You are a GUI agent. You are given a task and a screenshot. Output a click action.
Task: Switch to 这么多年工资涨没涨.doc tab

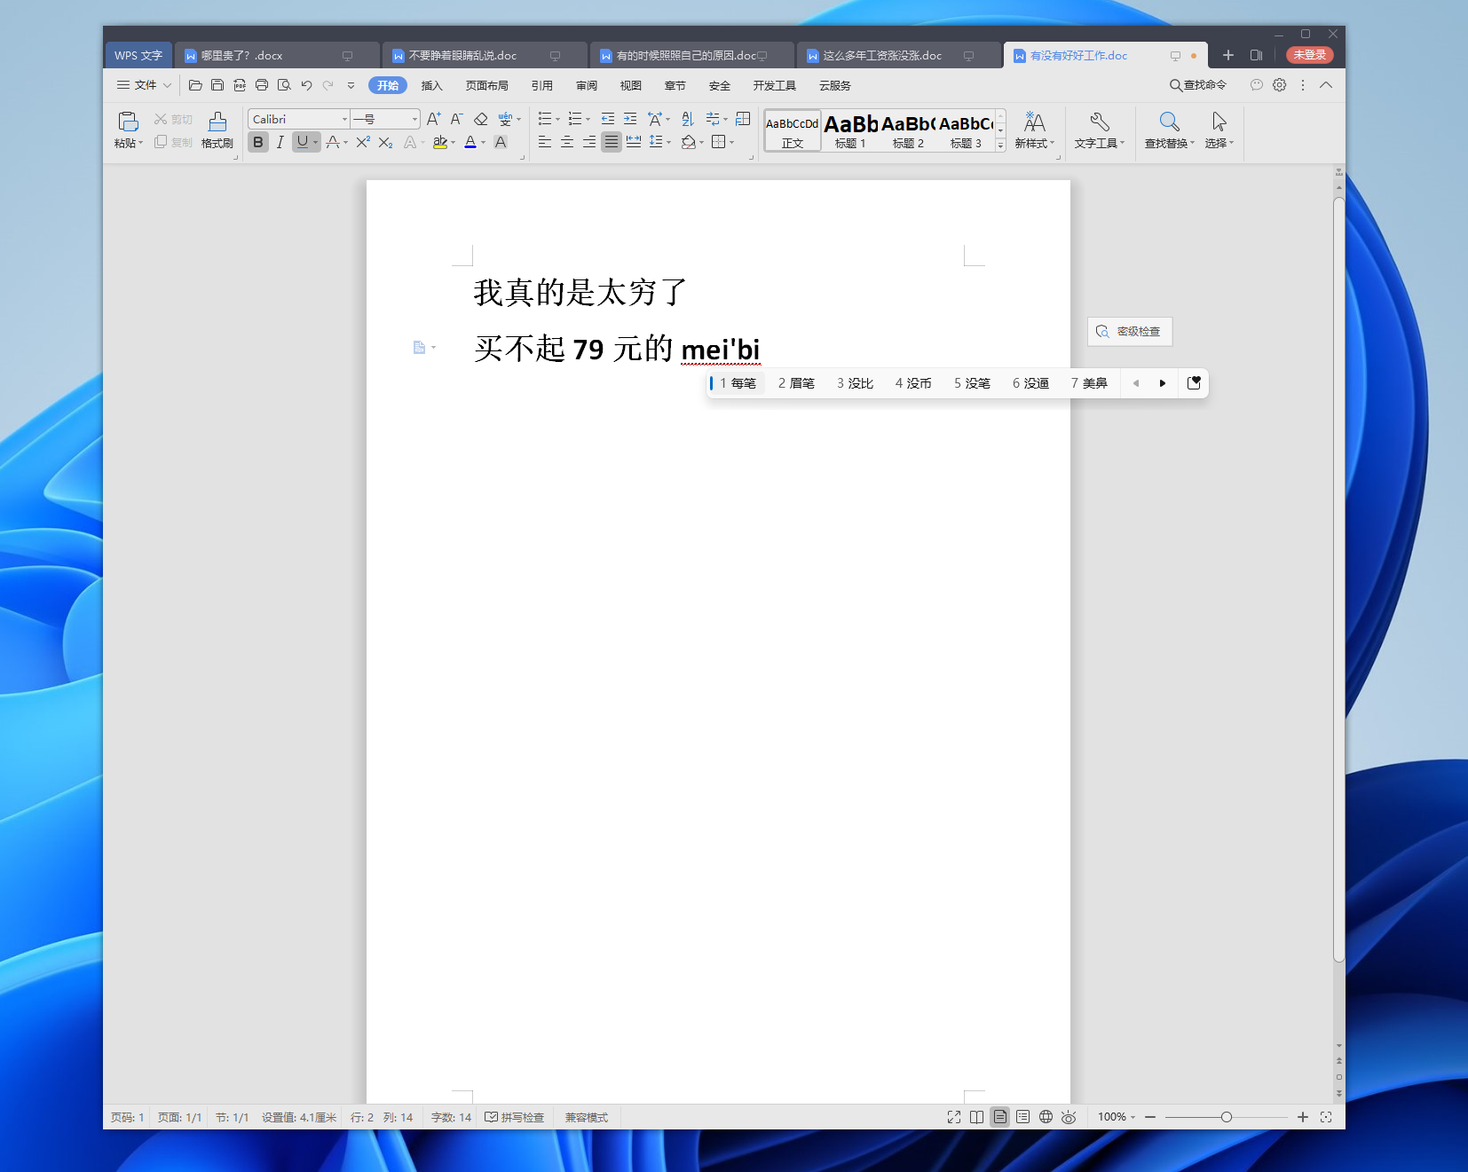tap(898, 55)
